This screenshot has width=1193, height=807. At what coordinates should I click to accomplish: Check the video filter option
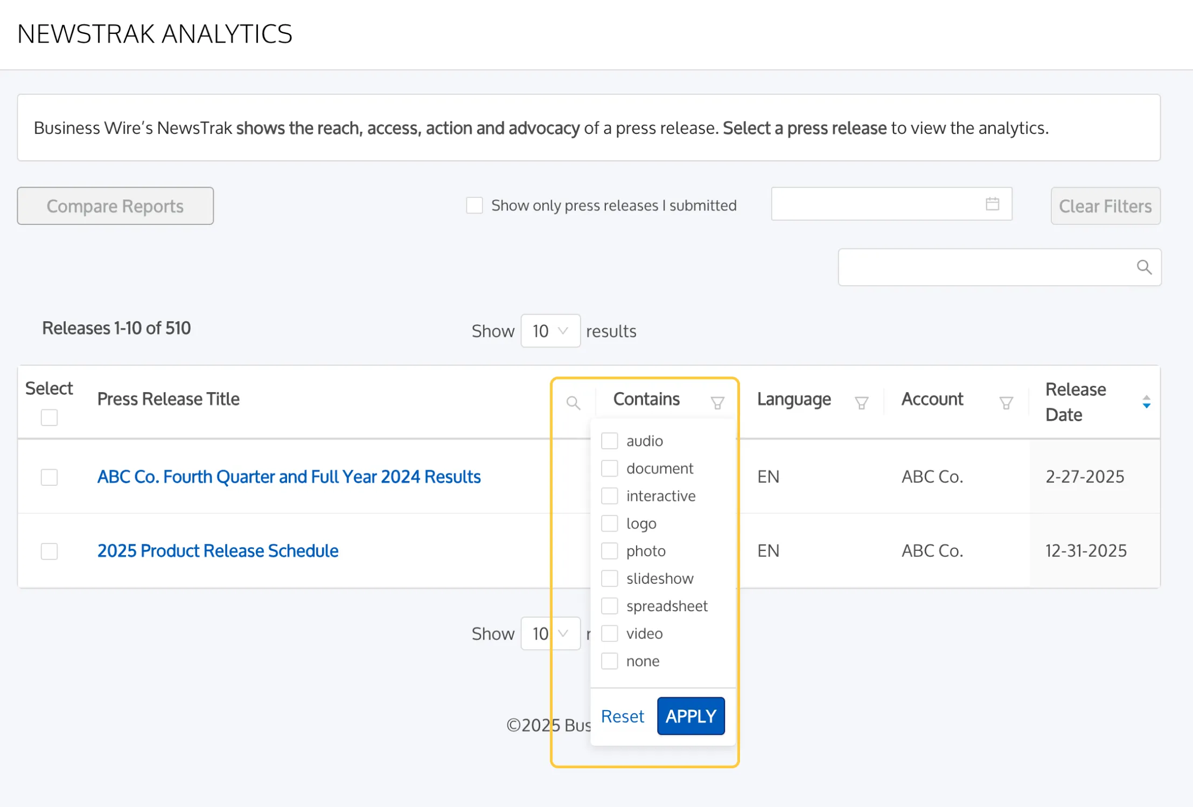tap(609, 633)
